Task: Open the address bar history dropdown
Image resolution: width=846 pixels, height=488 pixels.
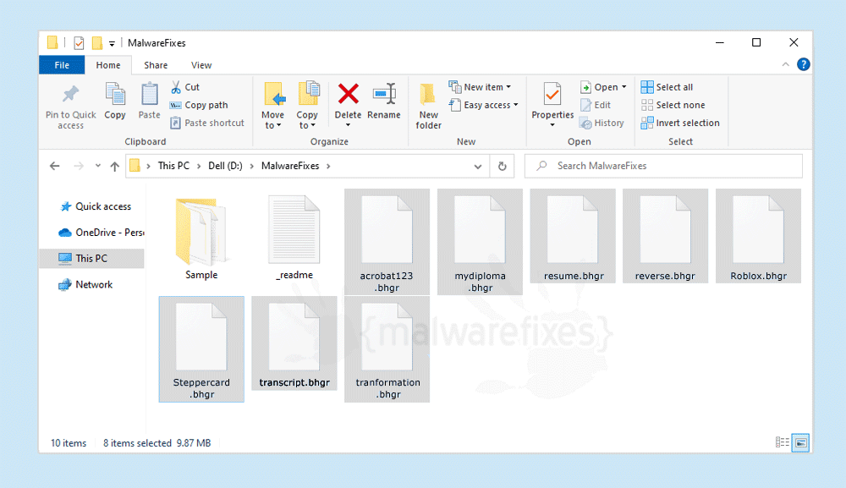Action: point(477,166)
